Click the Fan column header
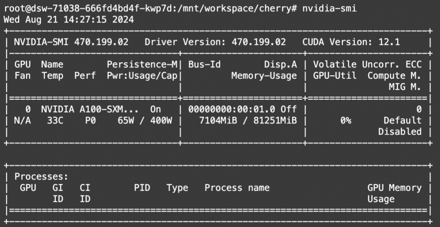The height and width of the screenshot is (227, 440). 22,76
